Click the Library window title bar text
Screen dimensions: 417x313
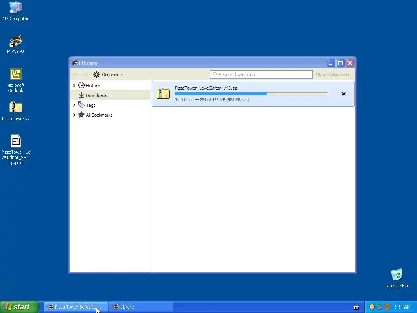[x=88, y=63]
